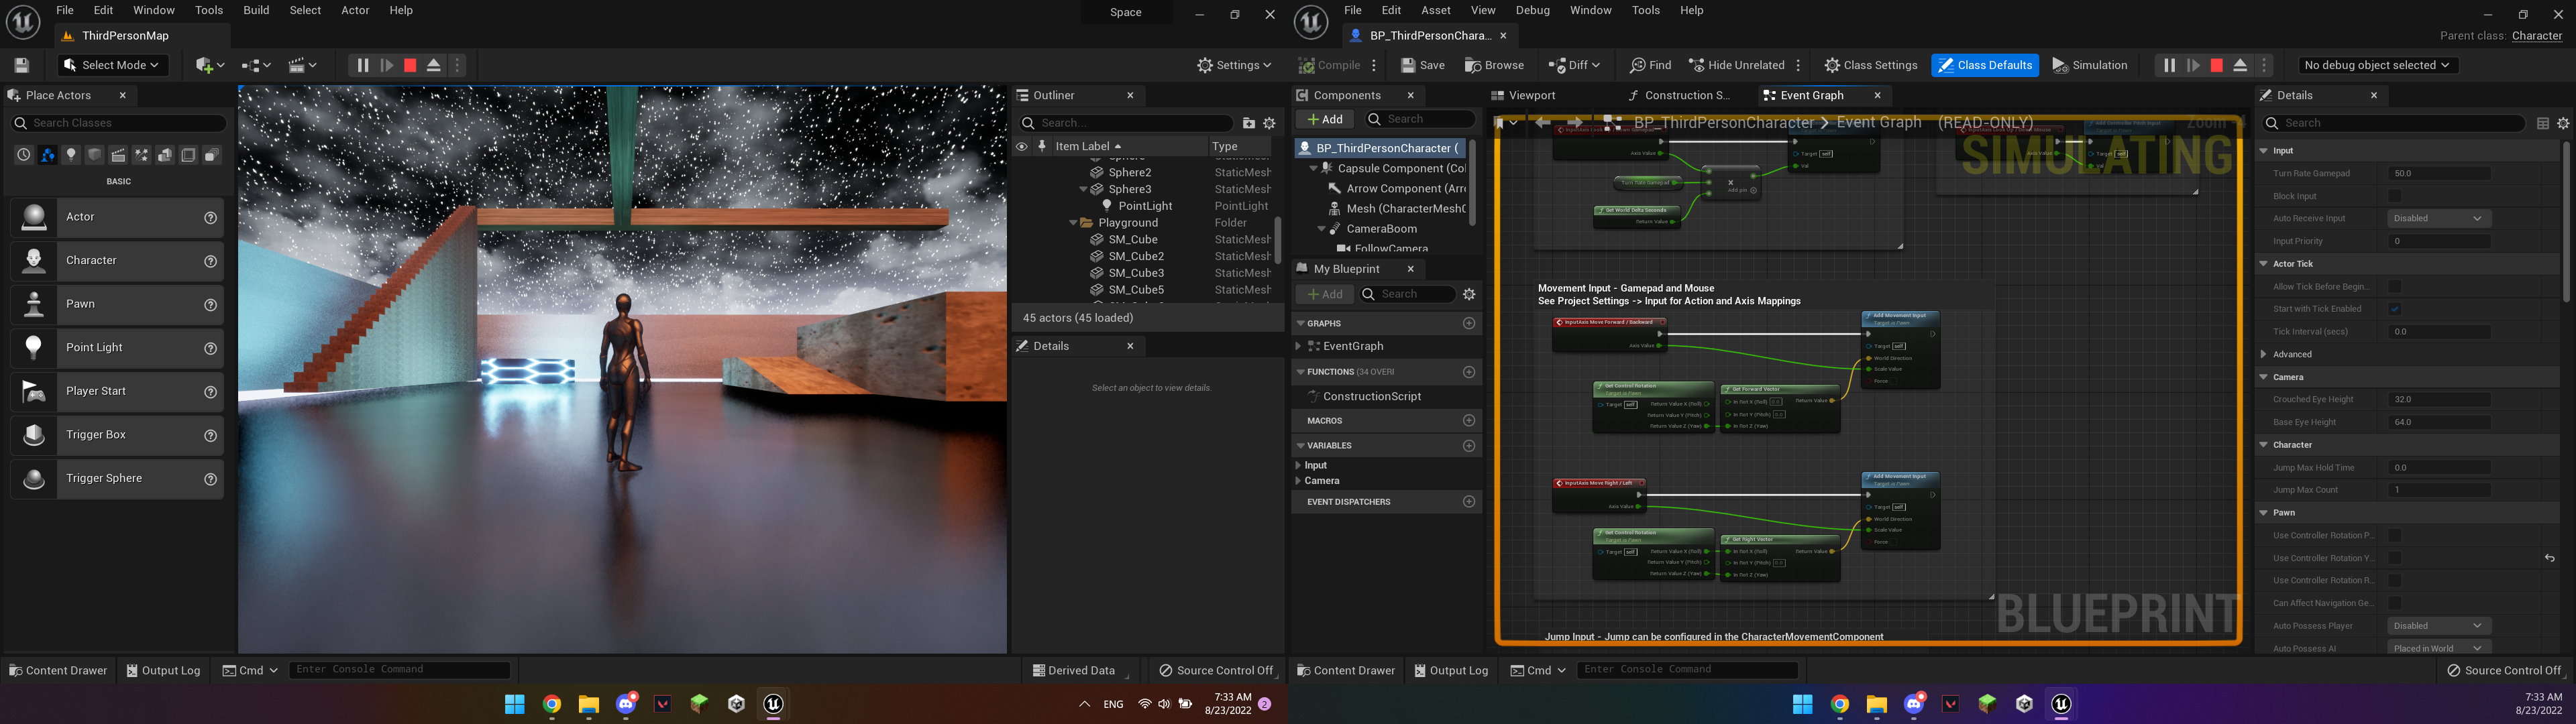Toggle the Block Input checkbox
The height and width of the screenshot is (724, 2576).
point(2395,196)
